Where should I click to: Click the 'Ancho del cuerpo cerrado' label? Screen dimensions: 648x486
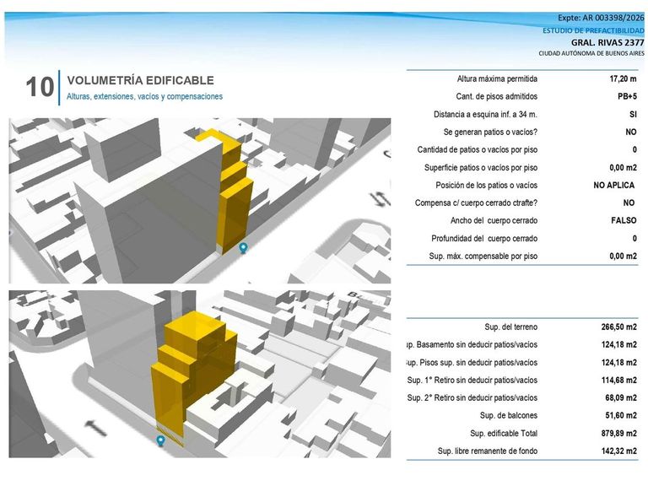(x=494, y=221)
